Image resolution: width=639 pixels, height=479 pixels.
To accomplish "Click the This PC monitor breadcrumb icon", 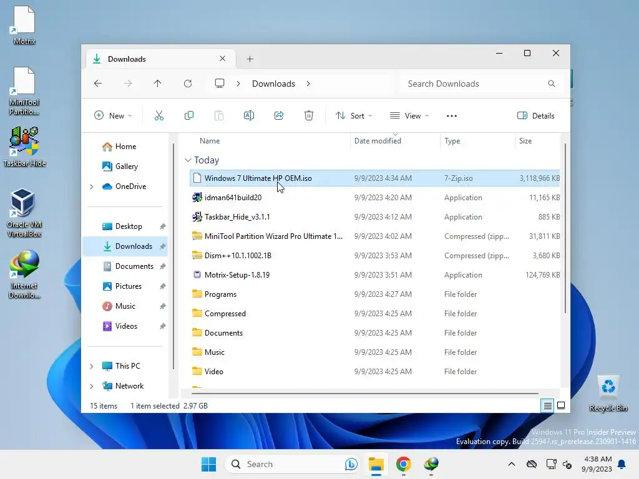I will (x=220, y=84).
